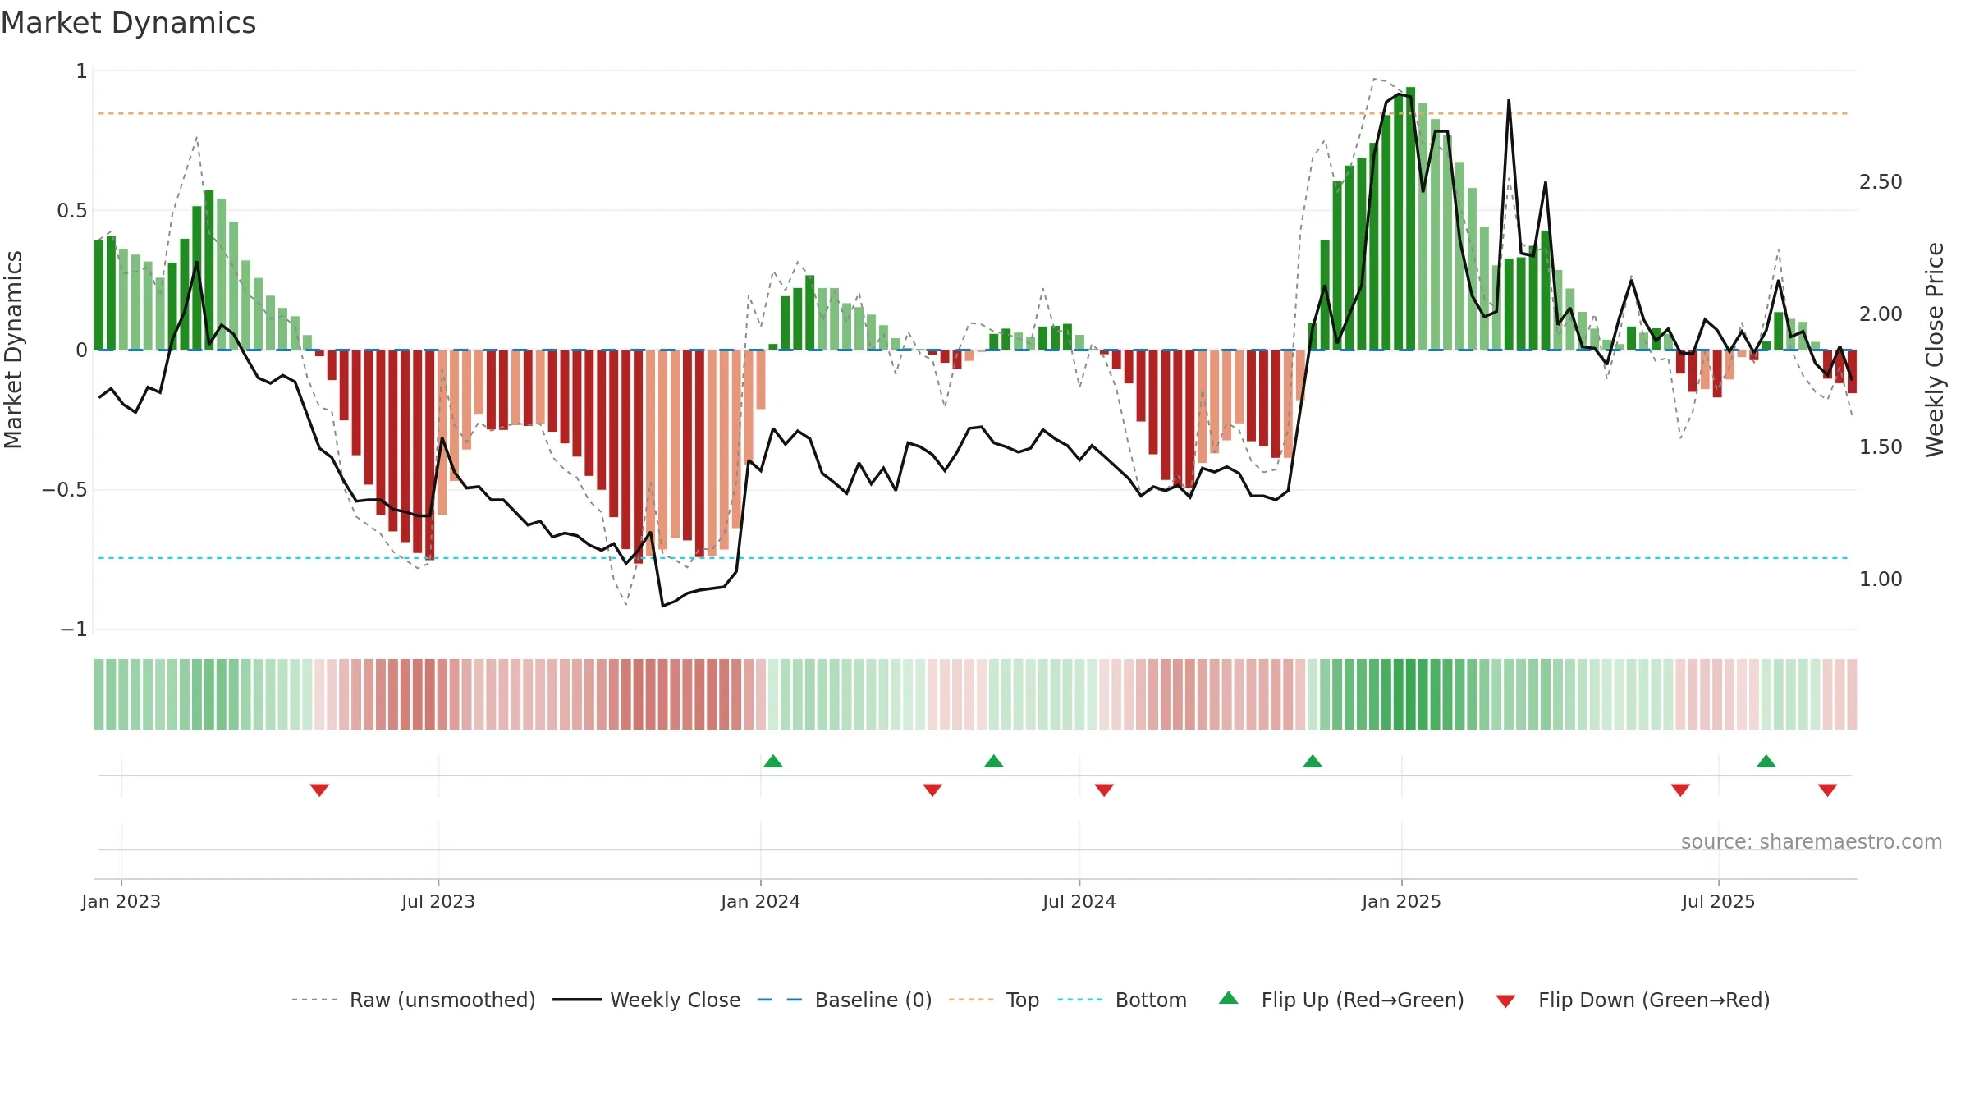Toggle the Baseline (0) legend entry
Screen dimensions: 1970x1108
(x=844, y=1000)
